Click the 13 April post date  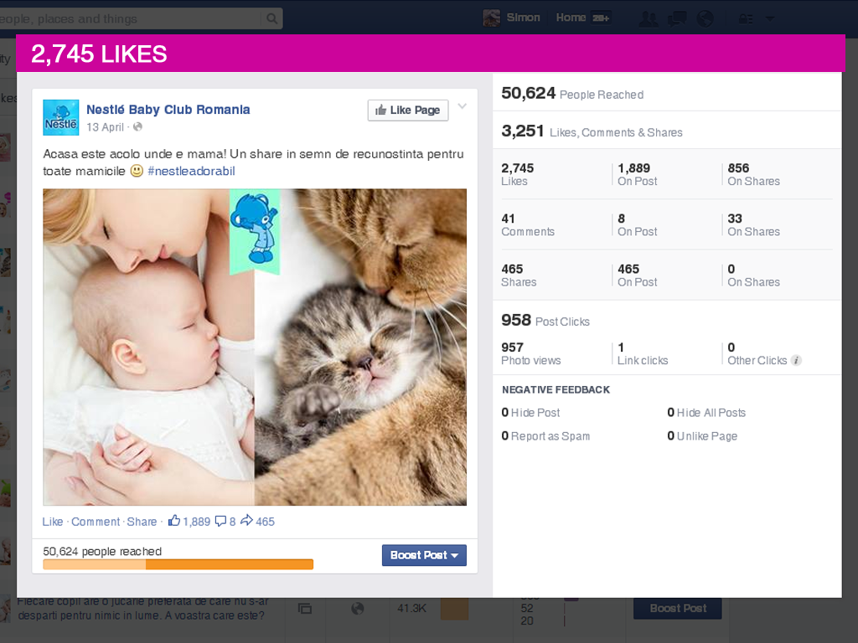tap(105, 127)
